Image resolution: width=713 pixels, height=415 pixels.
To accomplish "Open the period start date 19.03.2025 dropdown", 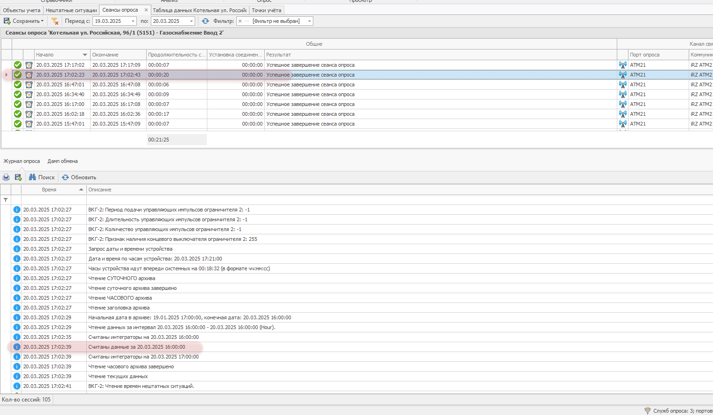I will [133, 21].
